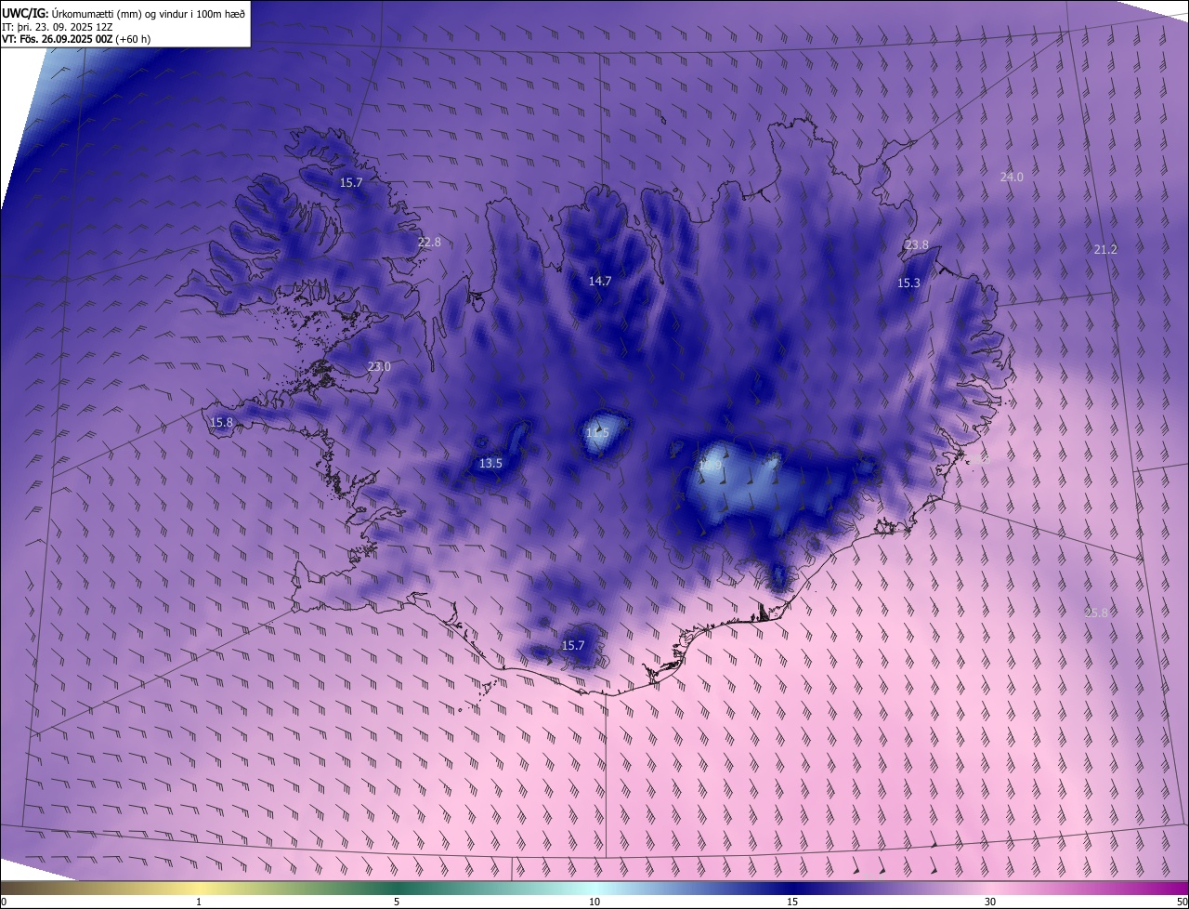This screenshot has width=1189, height=909.
Task: Click the colorbar tick label 1
Action: pos(199,902)
